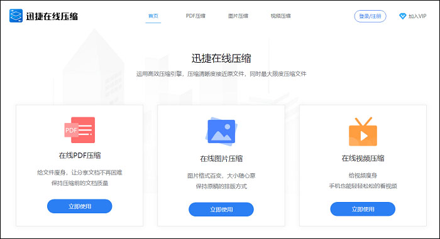Click the VIP diamond icon
440x239 pixels.
point(402,16)
